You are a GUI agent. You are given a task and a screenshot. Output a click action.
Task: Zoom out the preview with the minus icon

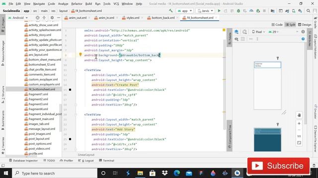(299, 130)
